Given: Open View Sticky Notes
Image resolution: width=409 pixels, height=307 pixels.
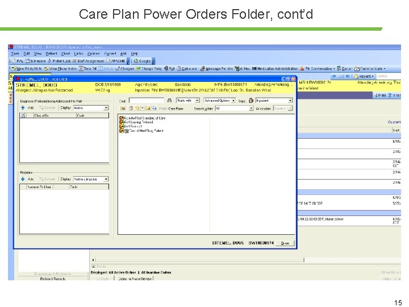Looking at the screenshot, I should (x=60, y=69).
